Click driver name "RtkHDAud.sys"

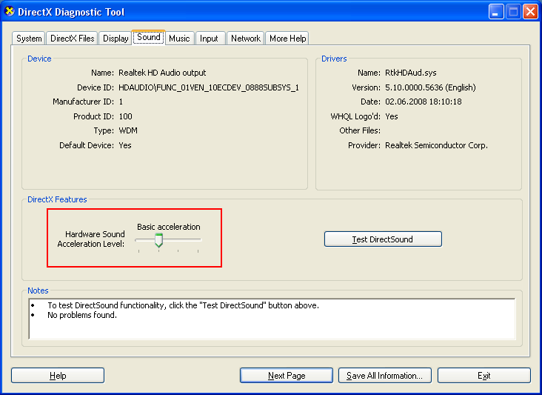click(x=411, y=73)
